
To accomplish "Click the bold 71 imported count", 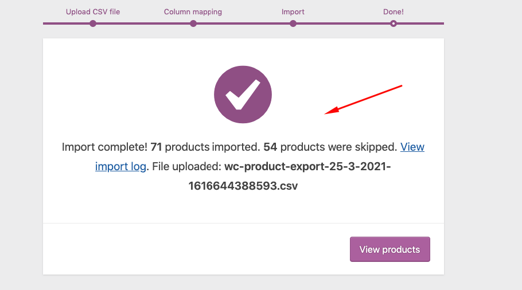I will 156,147.
